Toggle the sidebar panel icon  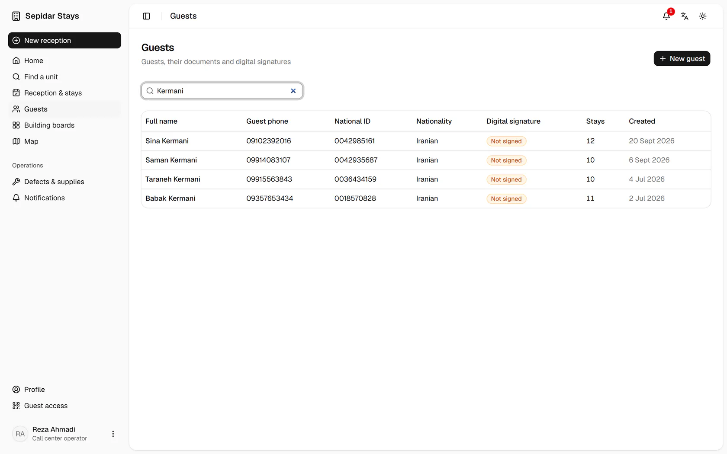point(146,16)
